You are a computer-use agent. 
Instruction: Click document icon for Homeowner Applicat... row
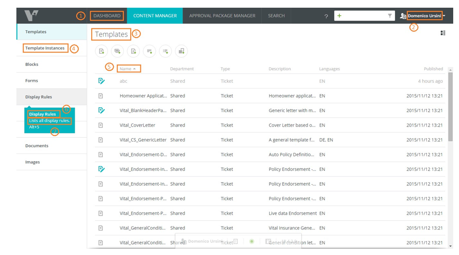tap(101, 96)
